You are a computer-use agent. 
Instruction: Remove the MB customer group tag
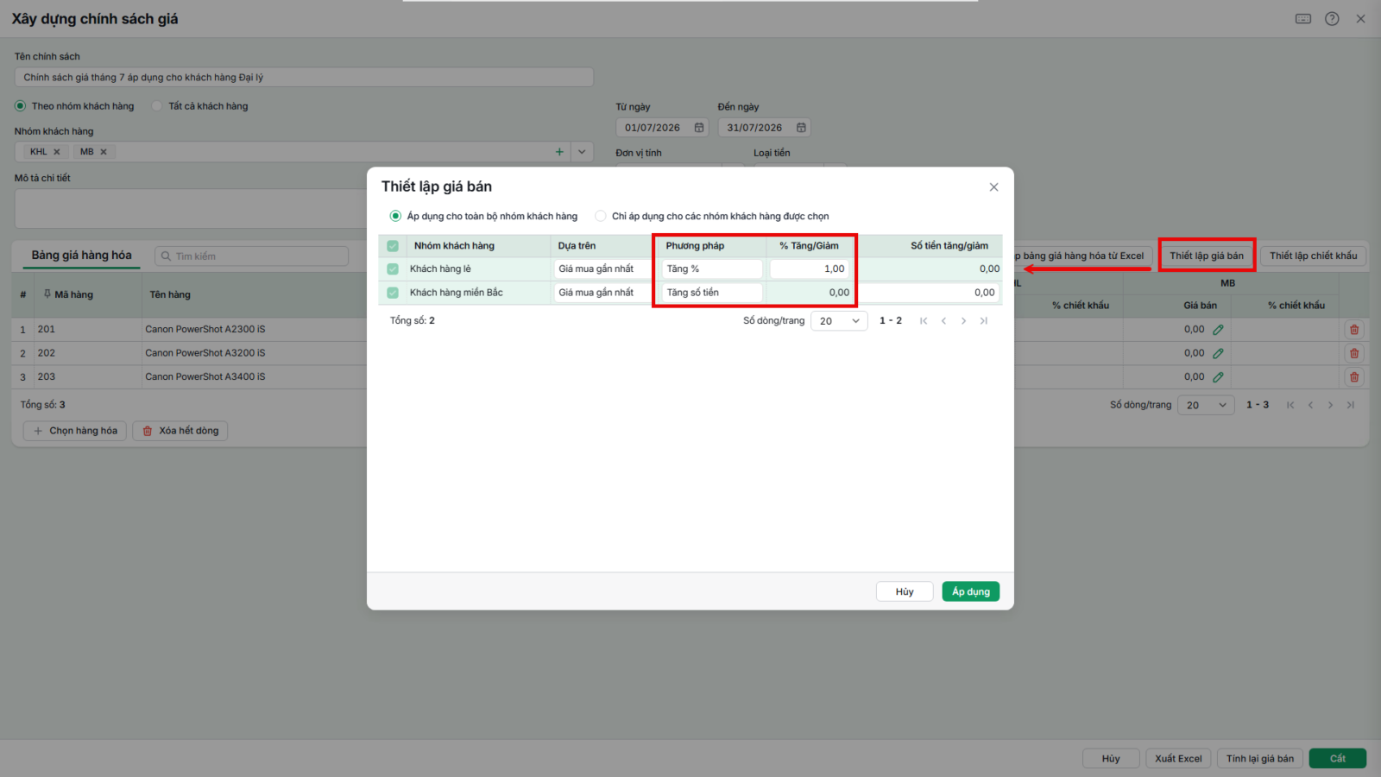104,152
